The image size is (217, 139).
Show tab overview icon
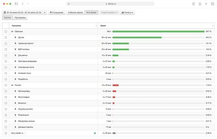pyautogui.click(x=212, y=4)
